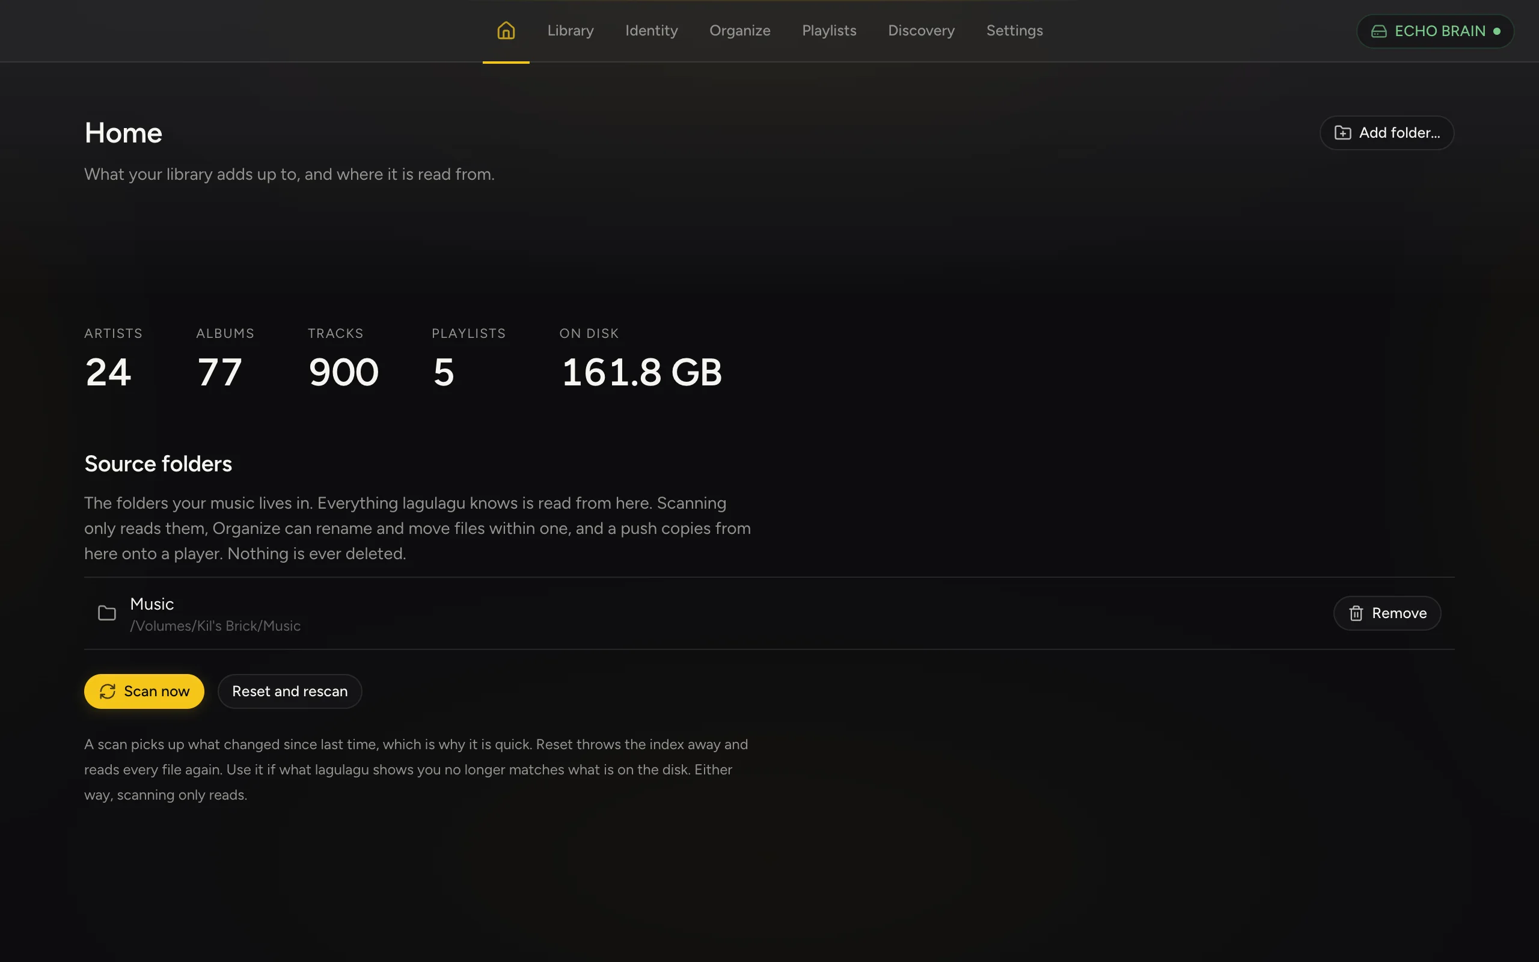Click the ECHO BRAIN device button
The height and width of the screenshot is (962, 1539).
click(1435, 31)
